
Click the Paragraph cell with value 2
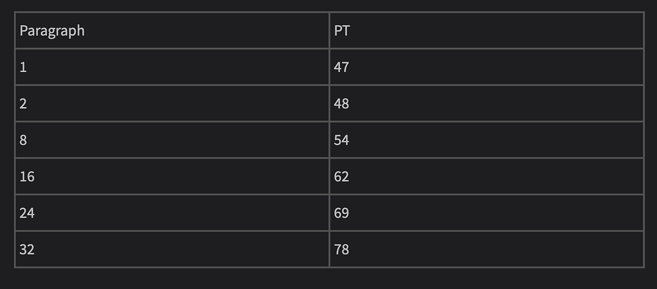[172, 103]
